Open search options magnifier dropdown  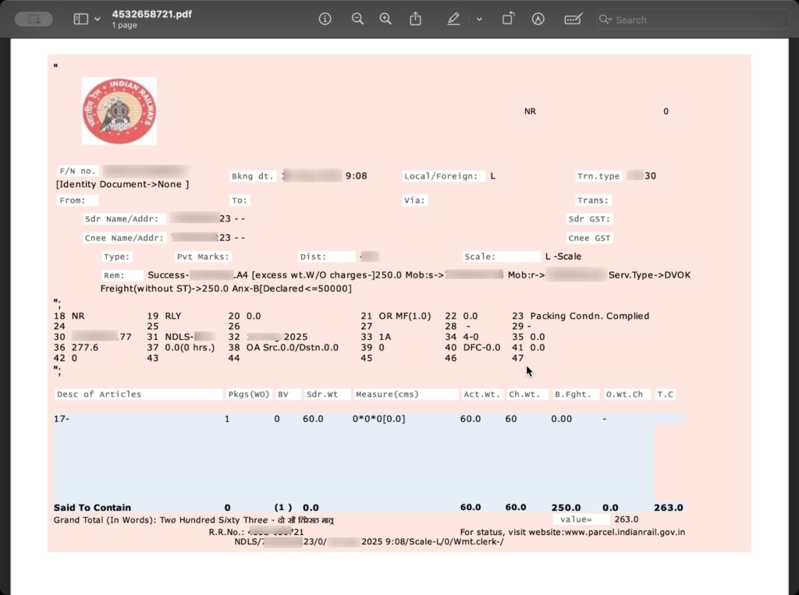click(606, 19)
